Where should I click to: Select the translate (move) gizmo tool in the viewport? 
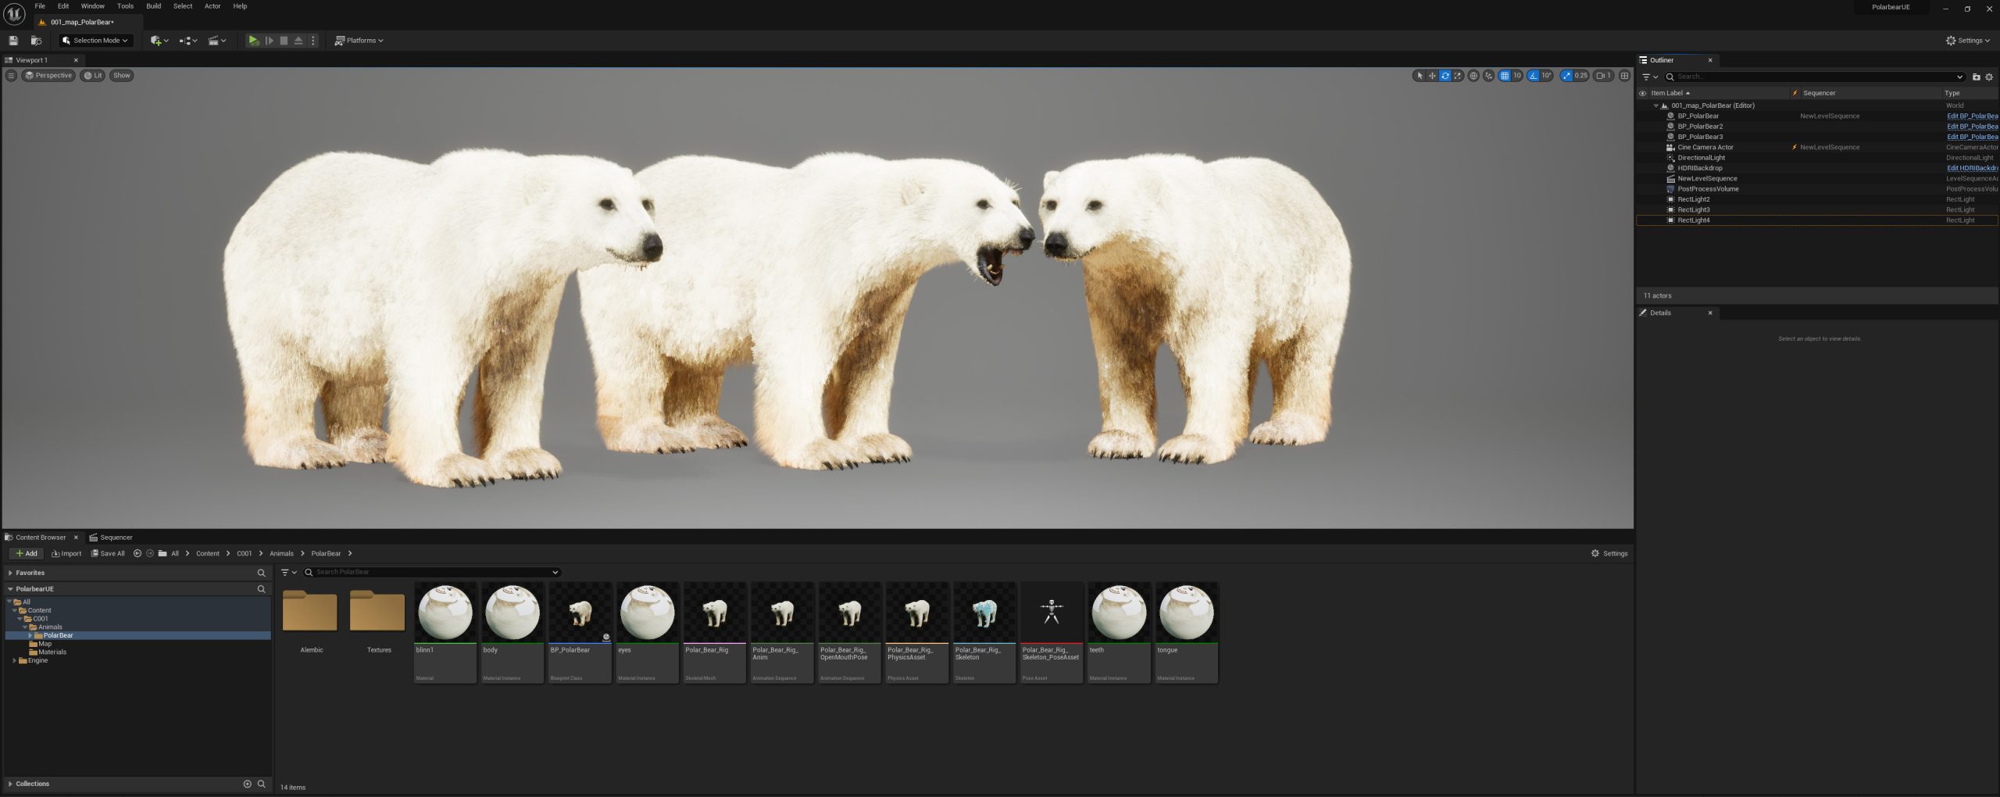point(1432,76)
